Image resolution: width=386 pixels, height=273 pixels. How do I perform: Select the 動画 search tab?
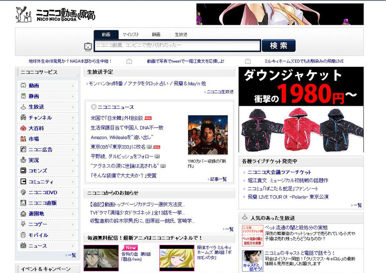[x=106, y=35]
